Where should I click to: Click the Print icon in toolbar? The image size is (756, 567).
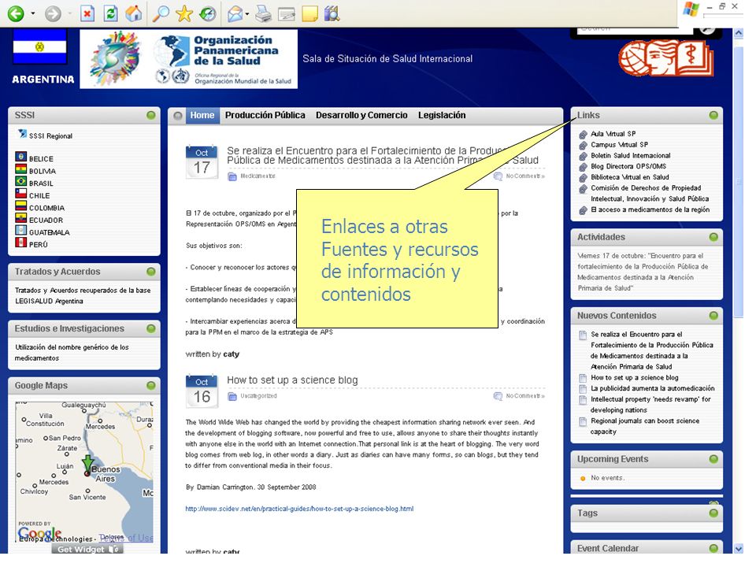[263, 13]
